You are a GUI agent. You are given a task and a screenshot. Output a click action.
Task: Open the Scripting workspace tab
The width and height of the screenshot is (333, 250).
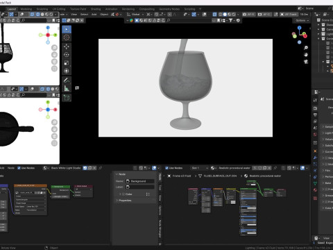tap(189, 9)
